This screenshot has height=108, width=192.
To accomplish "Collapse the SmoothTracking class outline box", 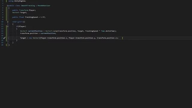I will pyautogui.click(x=7, y=6).
